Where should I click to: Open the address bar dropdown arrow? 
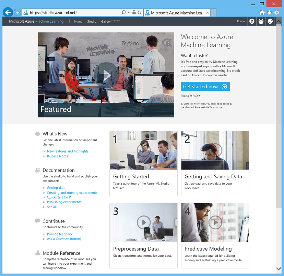(129, 12)
